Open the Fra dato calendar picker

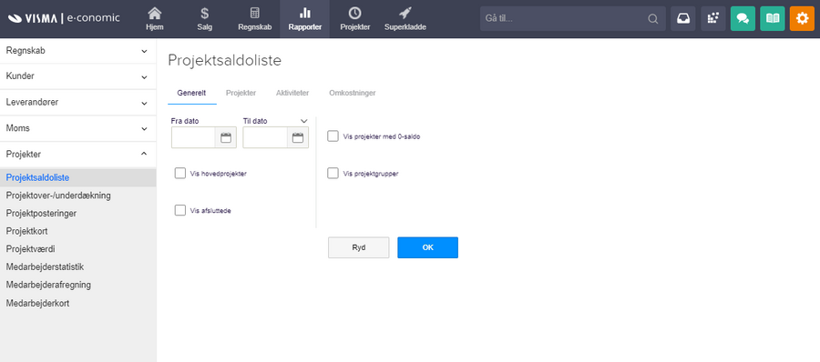226,138
